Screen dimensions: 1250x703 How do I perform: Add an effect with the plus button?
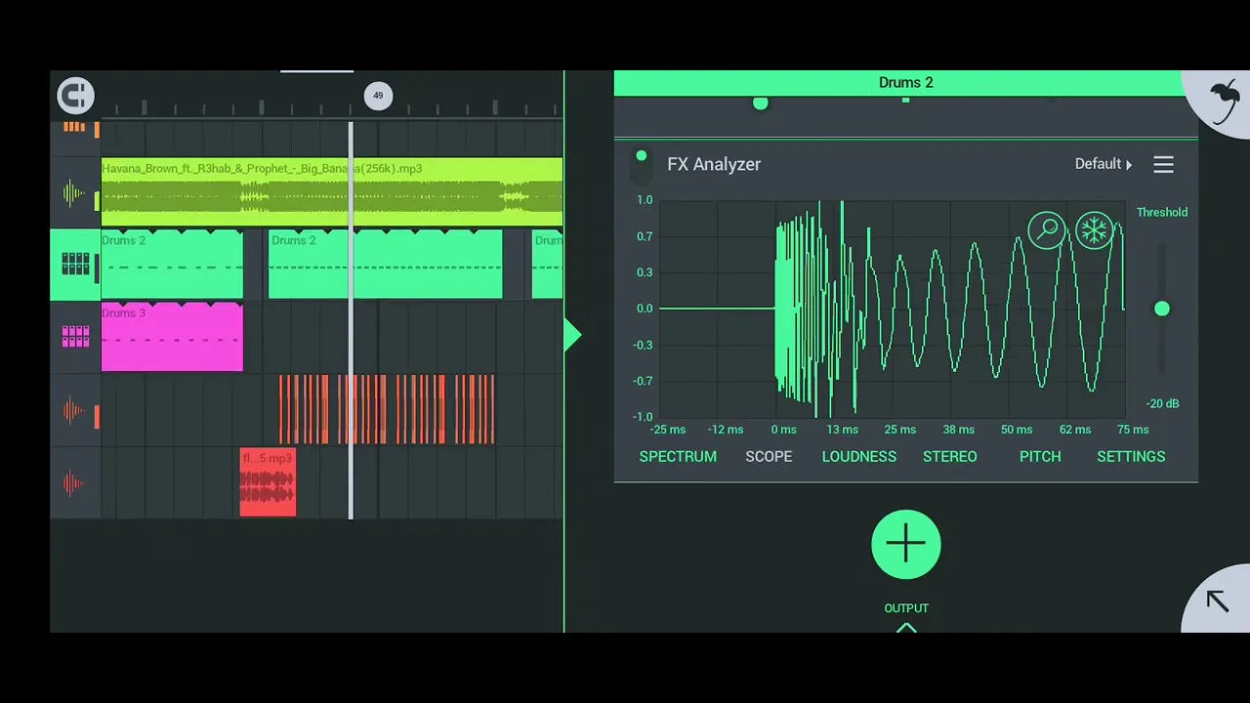[x=906, y=545]
